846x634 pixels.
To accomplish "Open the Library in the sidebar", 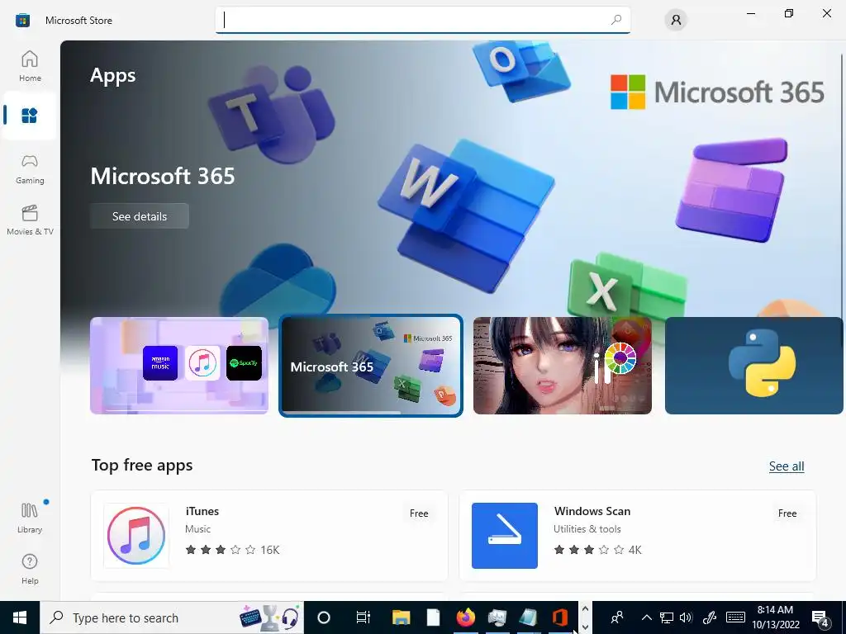I will (30, 518).
